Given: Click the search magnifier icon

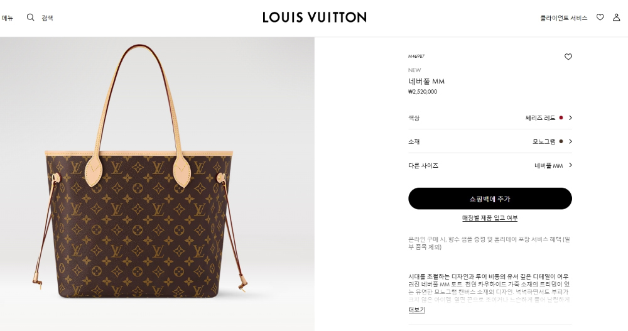Looking at the screenshot, I should (30, 17).
